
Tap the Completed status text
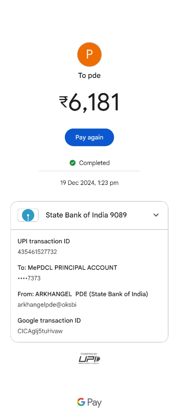[94, 163]
